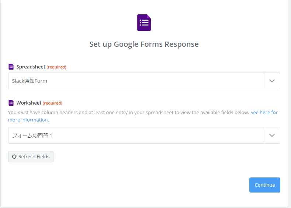This screenshot has width=291, height=208.
Task: Click the 'You must have column headers' hint text
Action: tap(129, 112)
